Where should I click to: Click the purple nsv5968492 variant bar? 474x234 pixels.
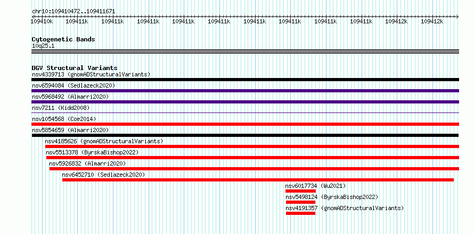[x=245, y=102]
